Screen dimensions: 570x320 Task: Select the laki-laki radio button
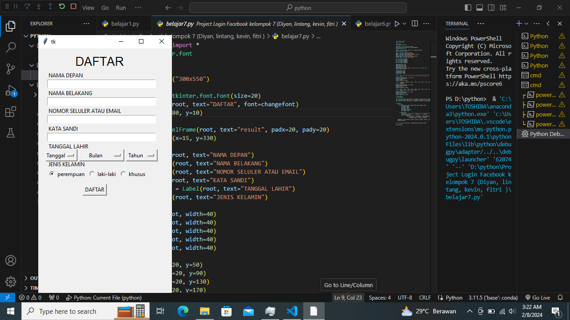(92, 174)
